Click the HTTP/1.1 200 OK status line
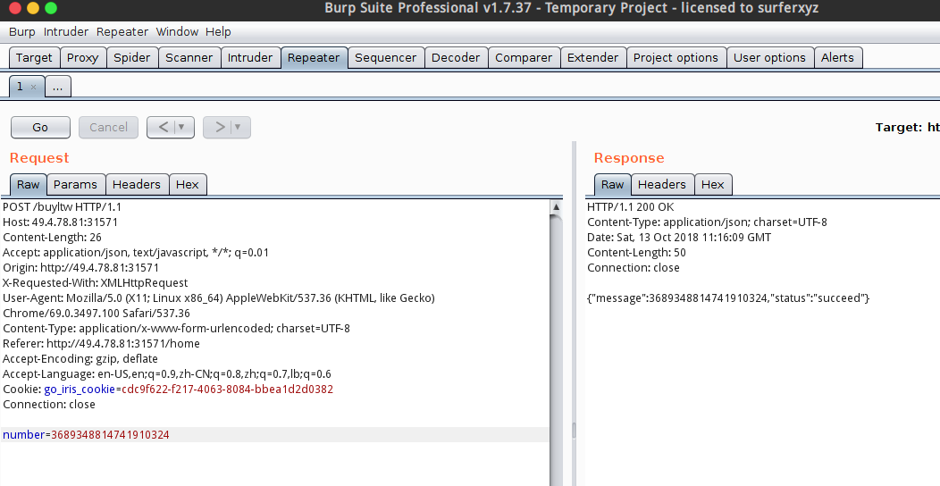The height and width of the screenshot is (486, 940). 630,206
